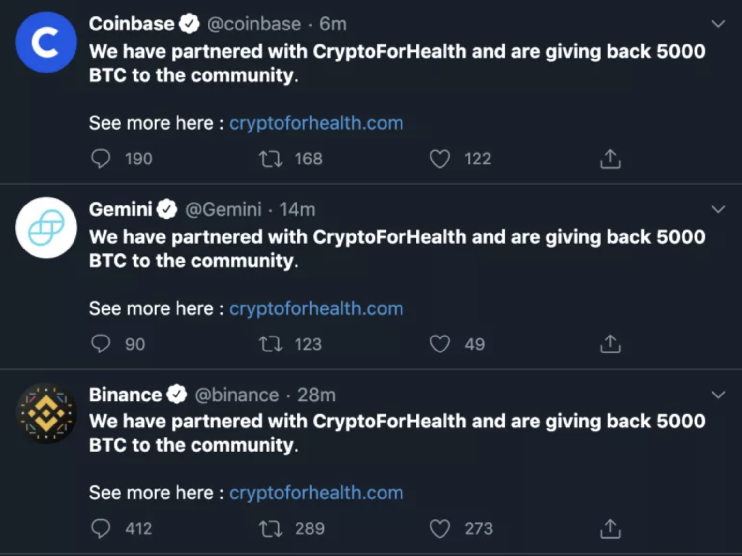Screen dimensions: 742x556
Task: Retweet the Coinbase tweet
Action: (270, 159)
